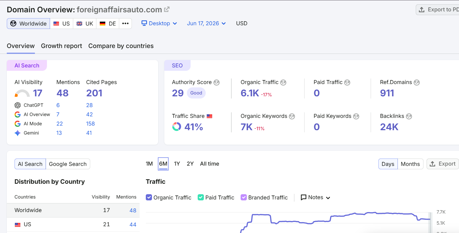This screenshot has height=233, width=459.
Task: Click the ChatGPT mentions count 6
Action: tap(58, 105)
